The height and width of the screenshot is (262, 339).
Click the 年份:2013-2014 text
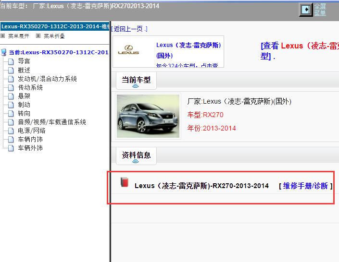pos(212,128)
